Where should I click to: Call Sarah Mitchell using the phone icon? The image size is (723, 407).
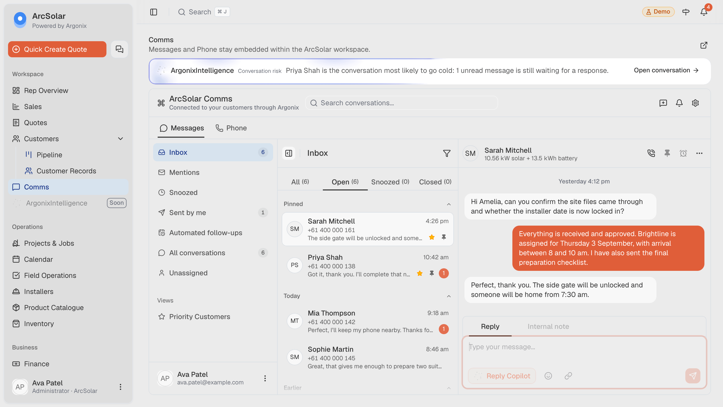(651, 153)
